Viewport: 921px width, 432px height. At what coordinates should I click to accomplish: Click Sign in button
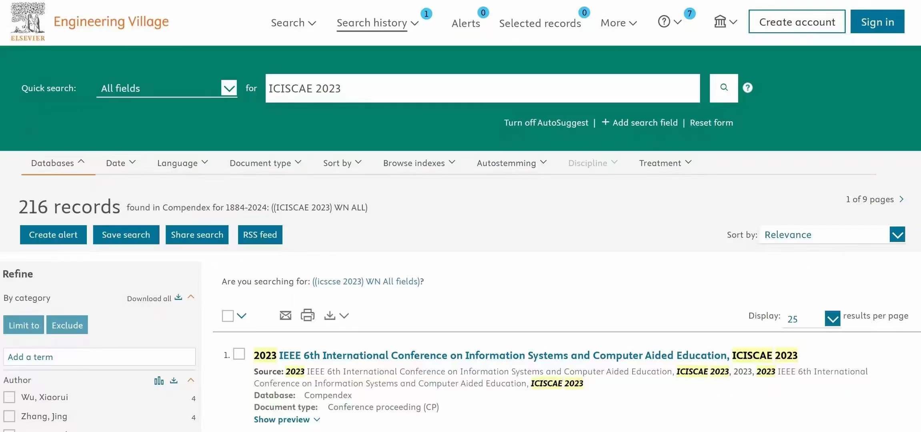(877, 22)
